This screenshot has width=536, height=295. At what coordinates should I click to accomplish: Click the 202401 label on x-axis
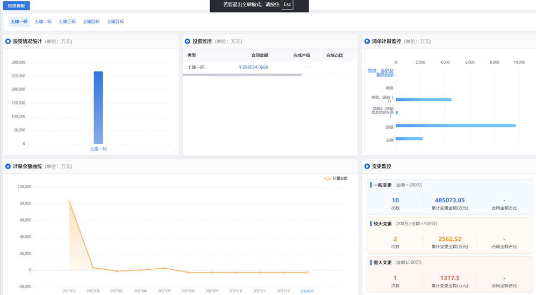tap(307, 291)
